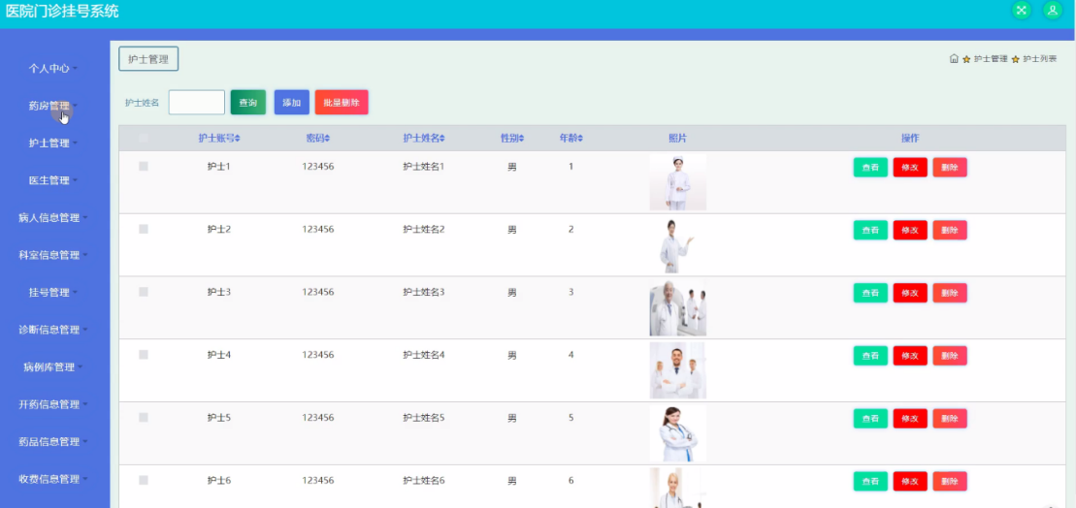This screenshot has width=1076, height=508.
Task: Expand 科室信息管理 sidebar menu
Action: tap(52, 255)
